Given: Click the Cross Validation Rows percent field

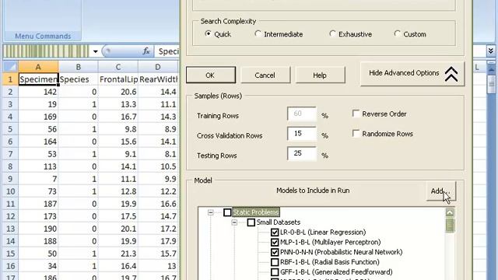Looking at the screenshot, I should [x=302, y=133].
